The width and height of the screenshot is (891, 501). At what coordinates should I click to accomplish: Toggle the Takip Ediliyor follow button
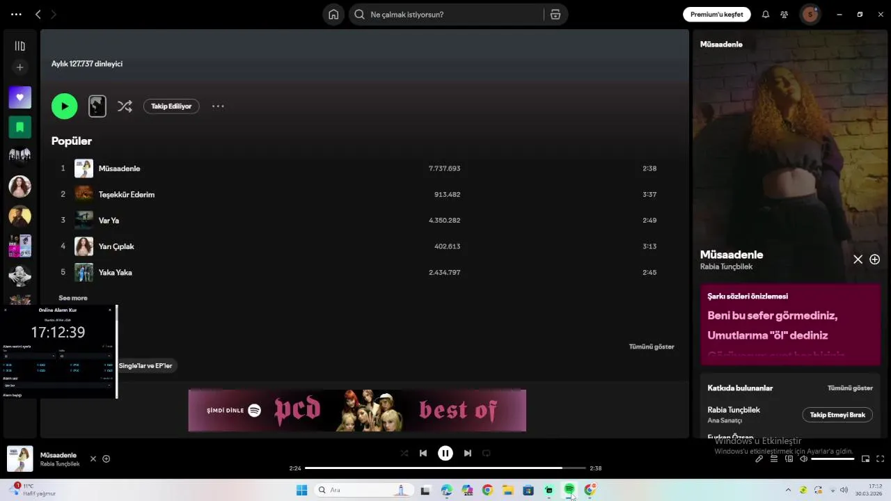tap(171, 106)
